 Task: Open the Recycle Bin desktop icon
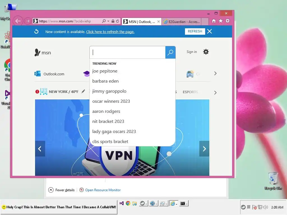273,181
